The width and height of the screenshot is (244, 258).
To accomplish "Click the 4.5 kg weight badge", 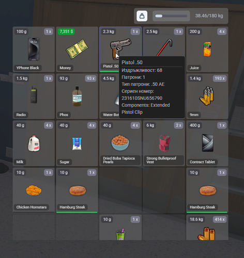I will [x=109, y=78].
